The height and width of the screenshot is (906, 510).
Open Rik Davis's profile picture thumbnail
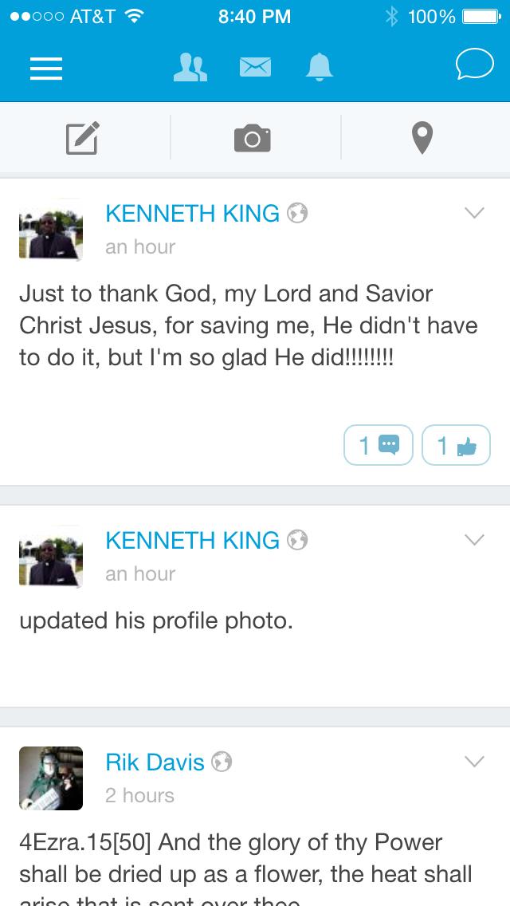point(50,778)
